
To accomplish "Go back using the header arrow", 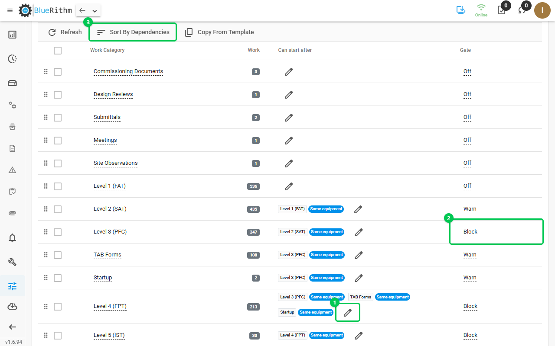I will click(x=82, y=10).
